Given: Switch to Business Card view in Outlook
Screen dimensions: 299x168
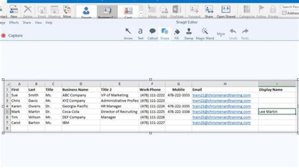Looking at the screenshot, I should (x=108, y=12).
